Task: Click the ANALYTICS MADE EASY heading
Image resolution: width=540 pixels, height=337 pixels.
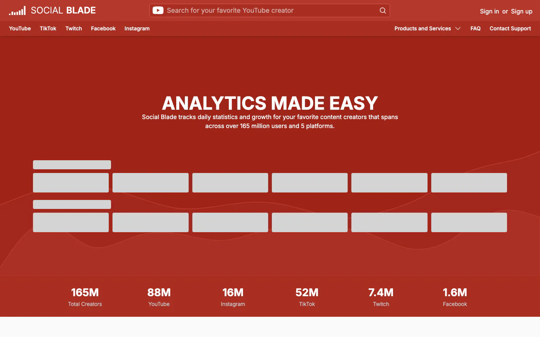Action: (270, 103)
